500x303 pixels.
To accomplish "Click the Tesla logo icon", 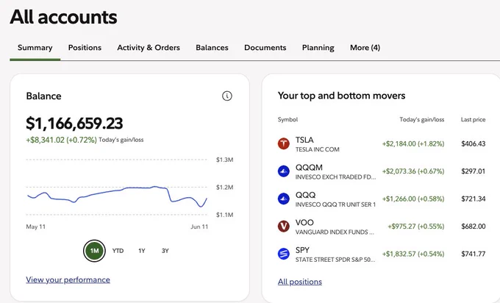I will [x=284, y=143].
